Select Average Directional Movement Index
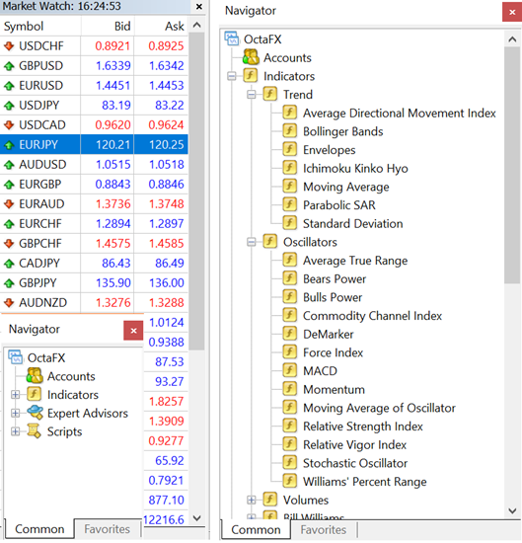This screenshot has width=522, height=543. [400, 113]
